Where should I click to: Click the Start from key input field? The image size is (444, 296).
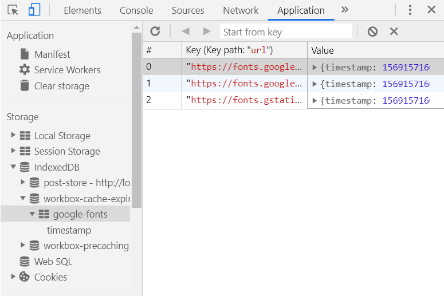286,31
